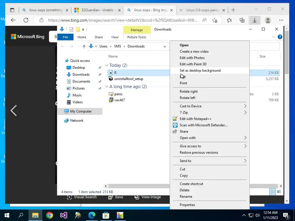This screenshot has height=221, width=295.
Task: Go up one folder level in Explorer
Action: click(84, 46)
